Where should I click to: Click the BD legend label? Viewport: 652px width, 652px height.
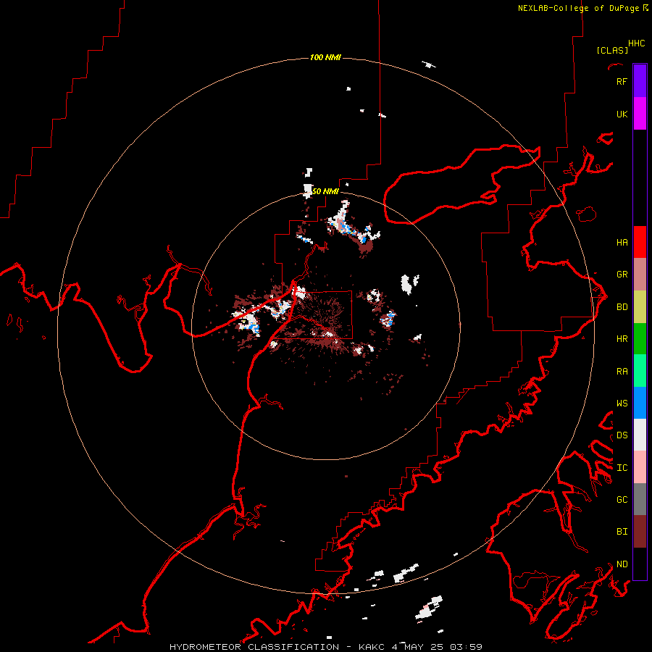click(x=622, y=307)
